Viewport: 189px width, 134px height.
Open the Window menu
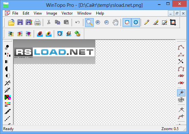pyautogui.click(x=84, y=13)
